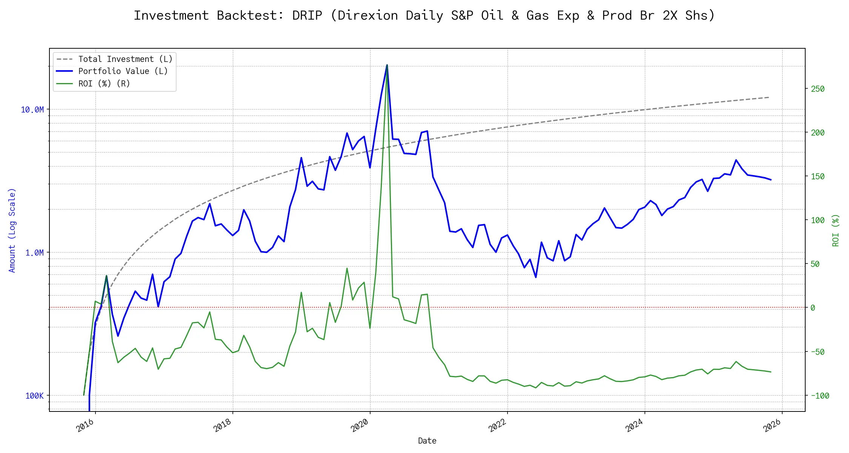Click the 100K left axis label
Screen dimensions: 849x453
pos(34,396)
